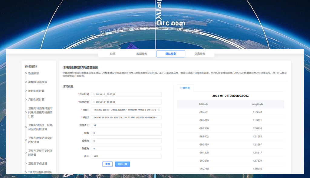
Task: Select the 计算结果 tab
Action: point(186,88)
